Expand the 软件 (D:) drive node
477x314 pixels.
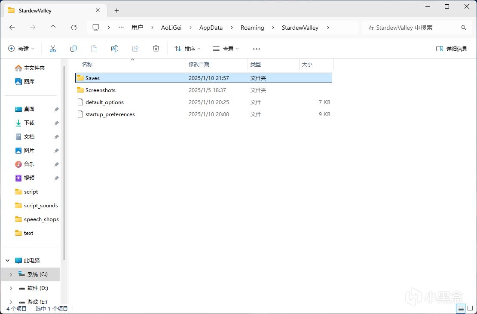point(11,288)
